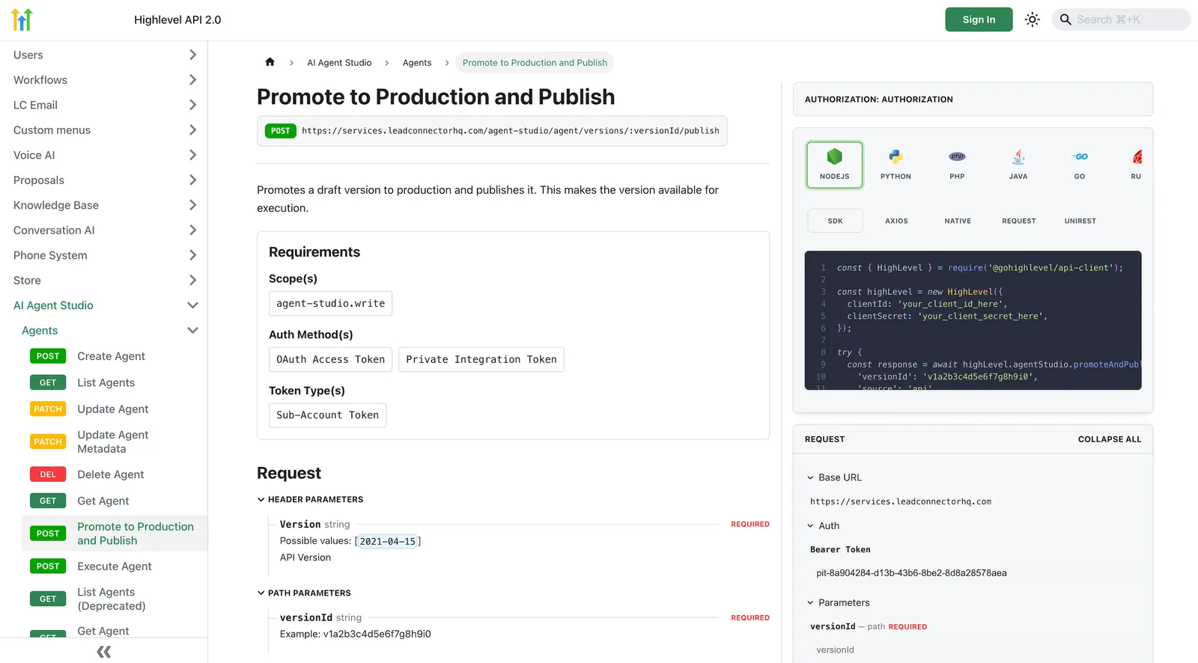
Task: Click the Bearer Token value field
Action: click(x=973, y=573)
